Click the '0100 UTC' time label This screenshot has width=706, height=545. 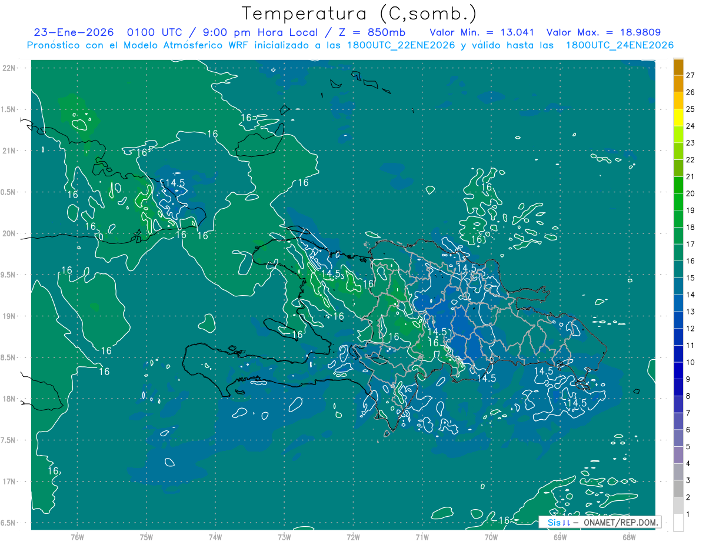click(x=154, y=33)
